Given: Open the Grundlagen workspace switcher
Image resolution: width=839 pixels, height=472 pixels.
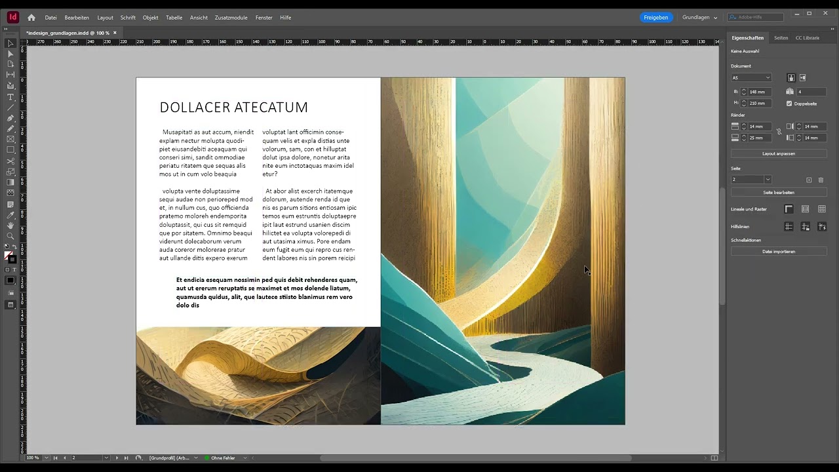Looking at the screenshot, I should click(699, 18).
